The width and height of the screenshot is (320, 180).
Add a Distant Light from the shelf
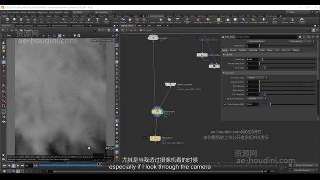click(208, 20)
